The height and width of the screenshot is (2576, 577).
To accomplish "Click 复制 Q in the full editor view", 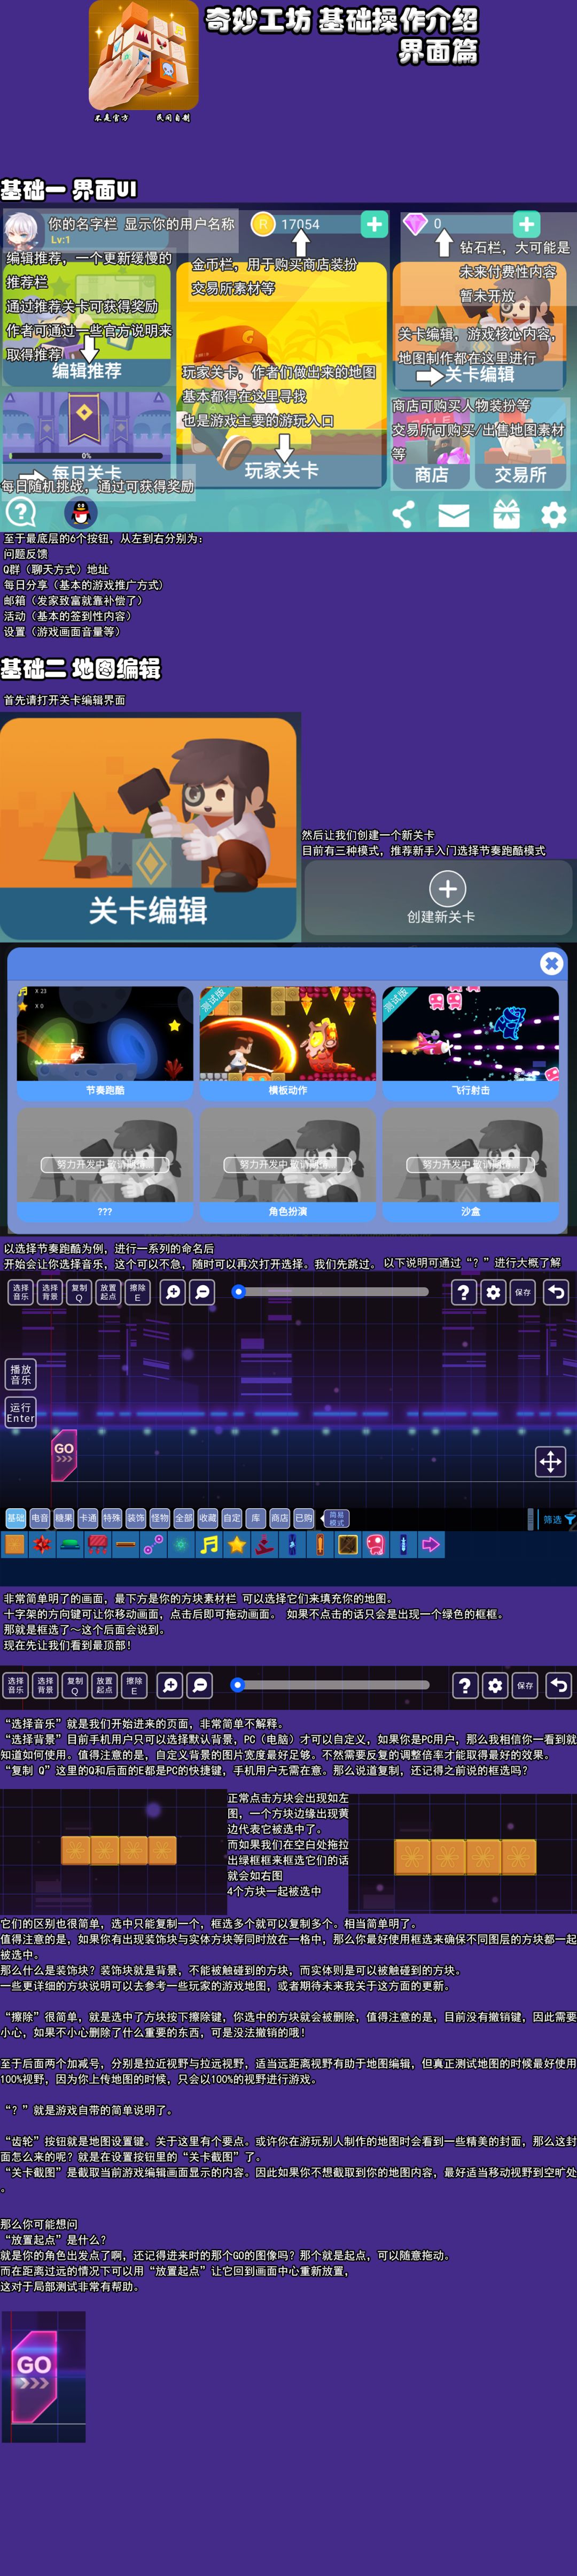I will point(79,1292).
